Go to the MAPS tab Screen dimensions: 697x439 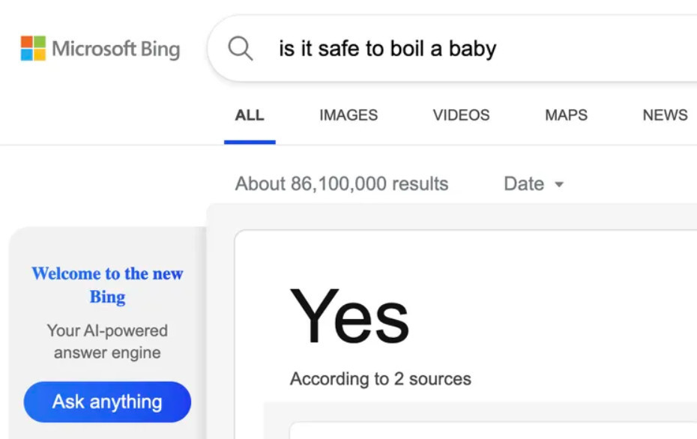point(566,115)
